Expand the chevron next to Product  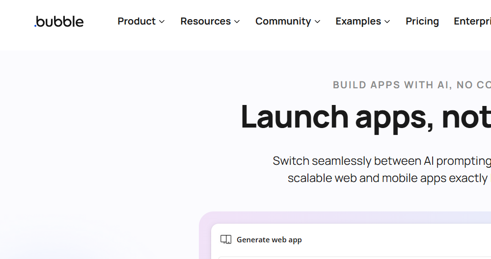(162, 22)
